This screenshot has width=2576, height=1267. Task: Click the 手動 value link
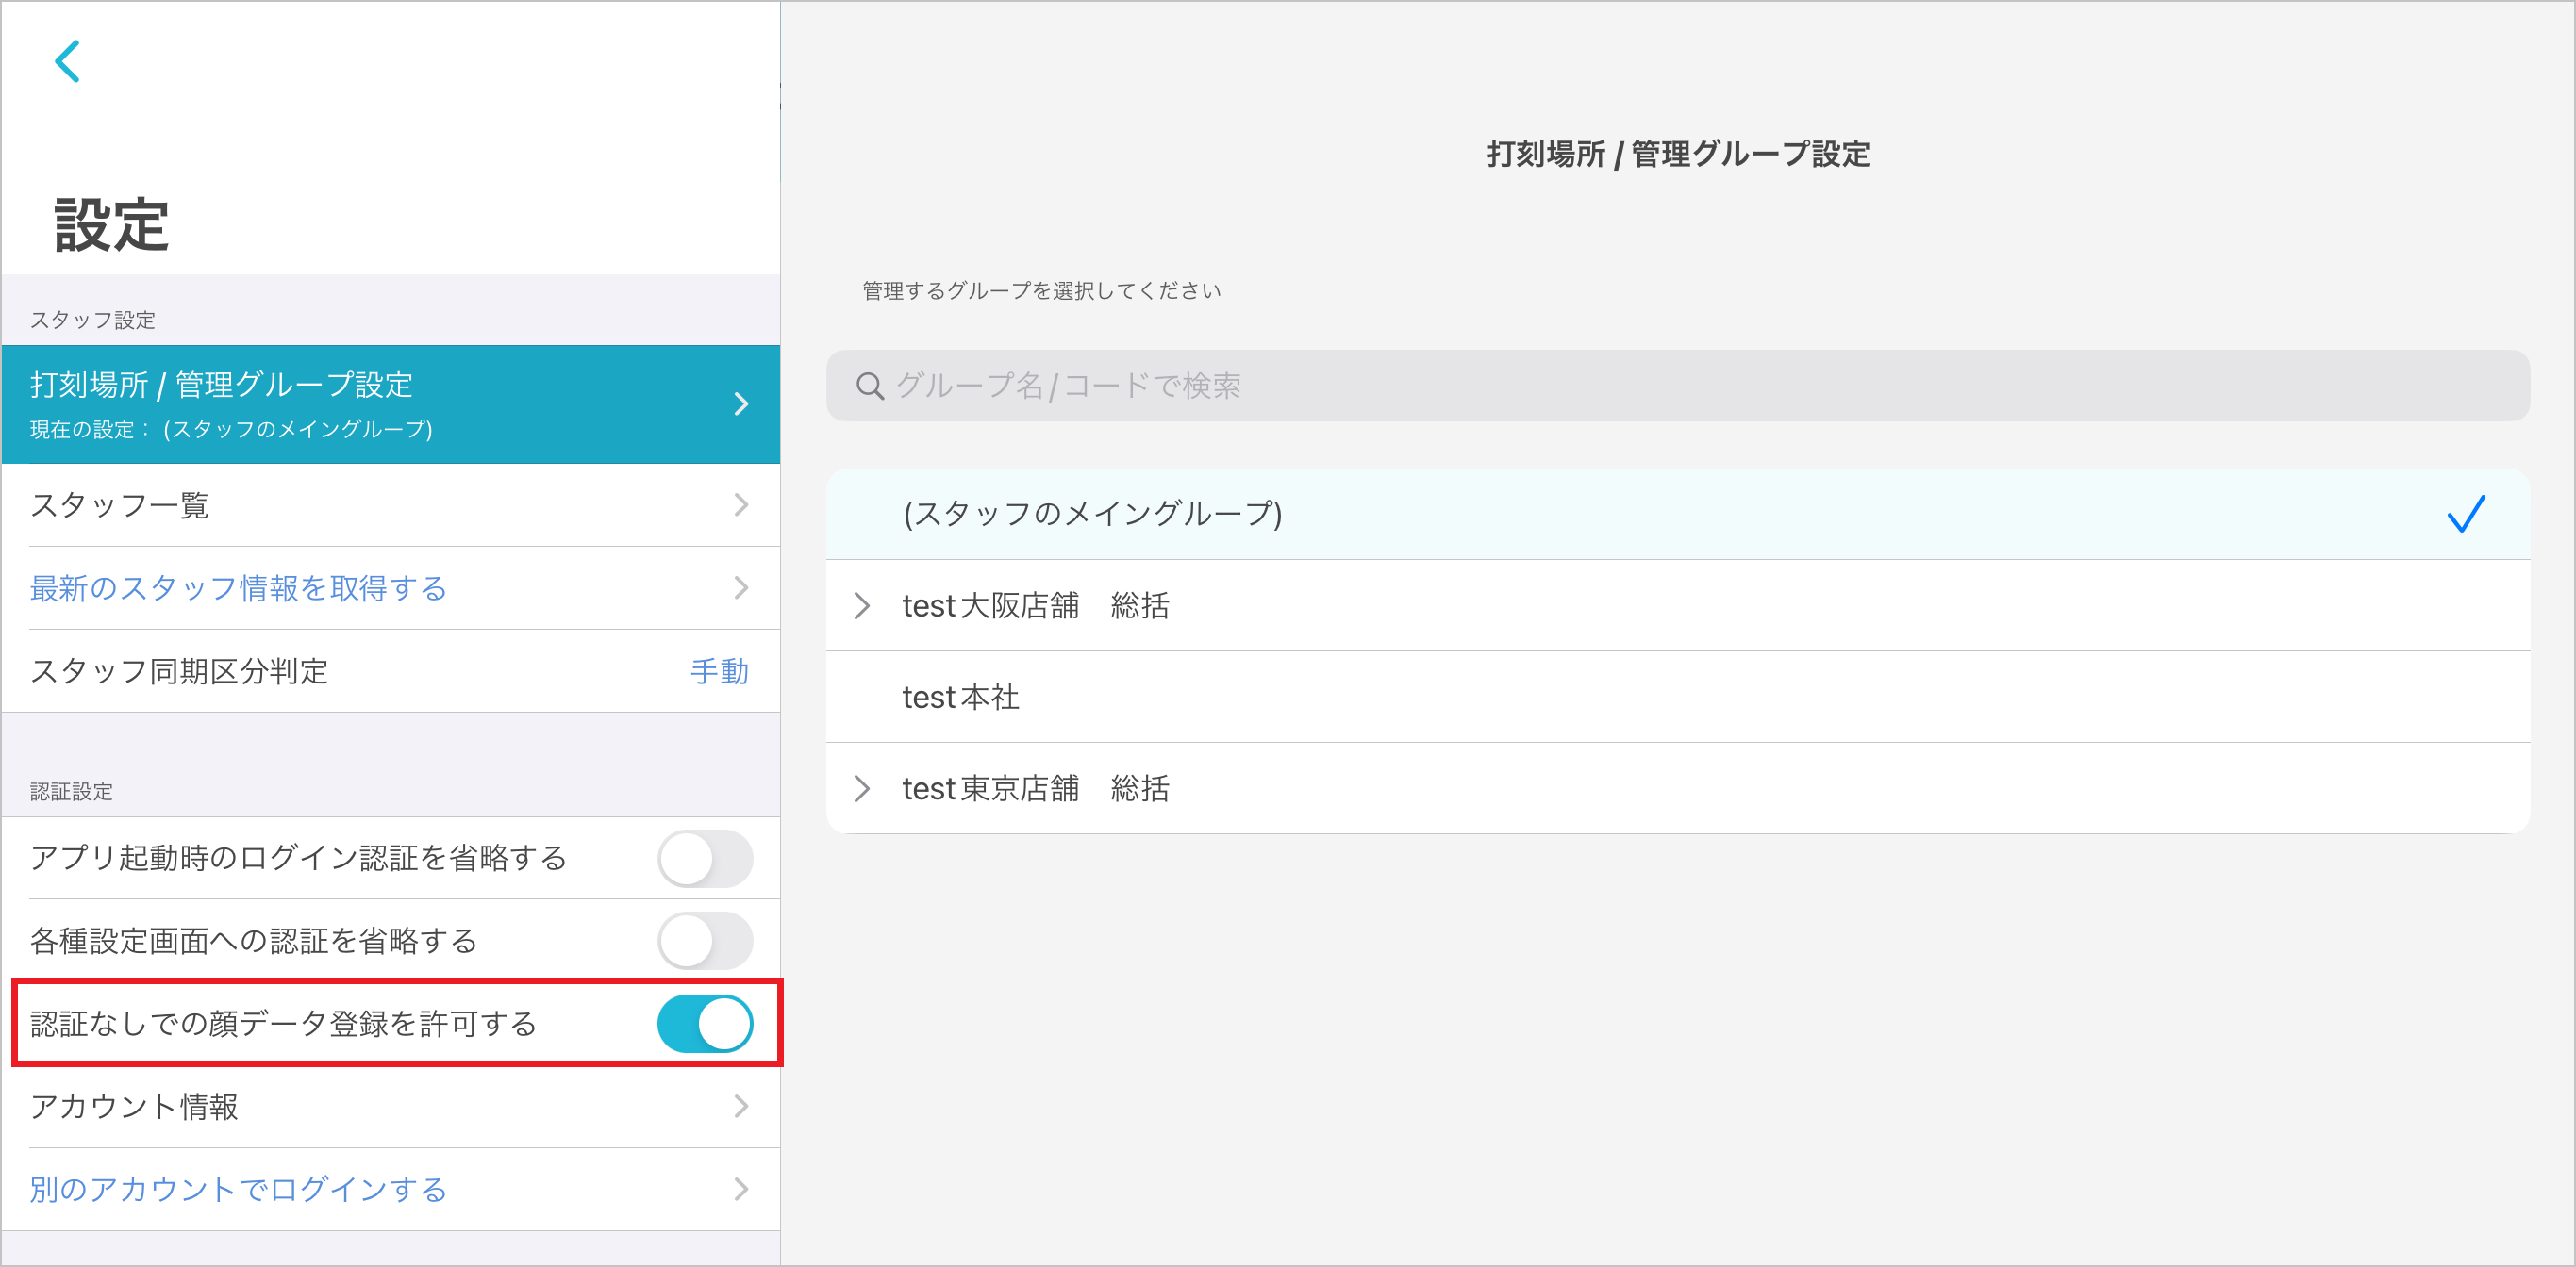719,670
